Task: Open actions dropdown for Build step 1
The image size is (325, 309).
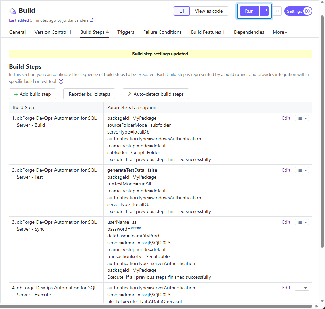Action: click(x=302, y=118)
